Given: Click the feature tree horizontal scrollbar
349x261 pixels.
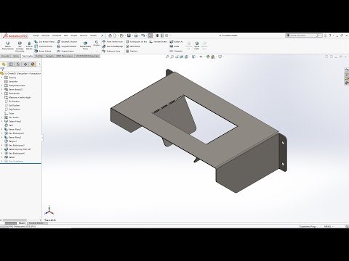Looking at the screenshot, I should point(15,220).
